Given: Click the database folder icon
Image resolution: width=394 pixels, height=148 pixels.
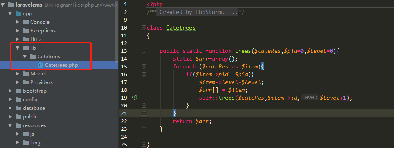Looking at the screenshot, I should coord(18,108).
